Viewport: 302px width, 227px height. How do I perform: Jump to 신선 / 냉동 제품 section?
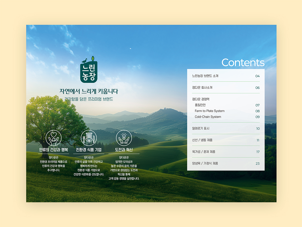pyautogui.click(x=202, y=140)
